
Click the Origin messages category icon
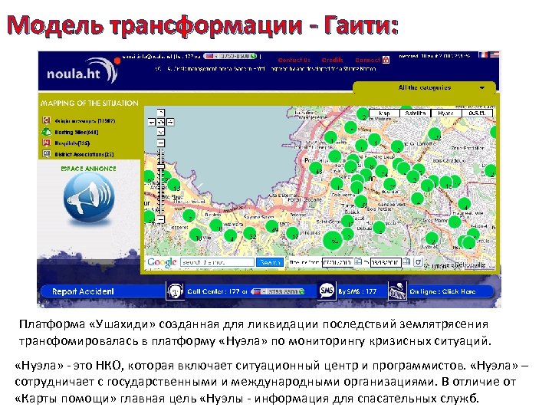click(x=46, y=121)
